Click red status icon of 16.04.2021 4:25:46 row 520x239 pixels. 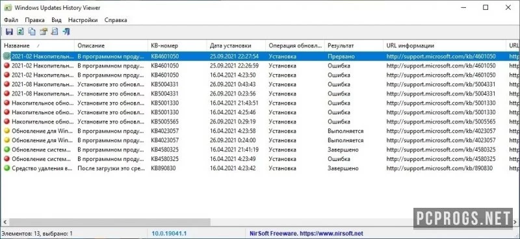(x=6, y=112)
